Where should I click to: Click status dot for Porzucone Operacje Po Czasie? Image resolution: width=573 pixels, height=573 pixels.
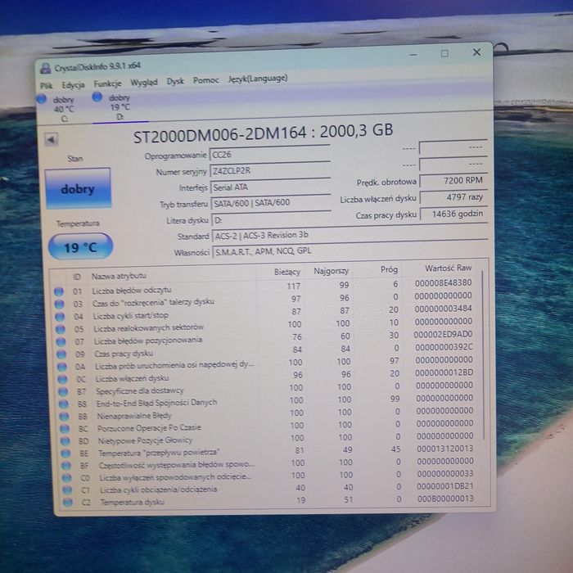coord(65,429)
